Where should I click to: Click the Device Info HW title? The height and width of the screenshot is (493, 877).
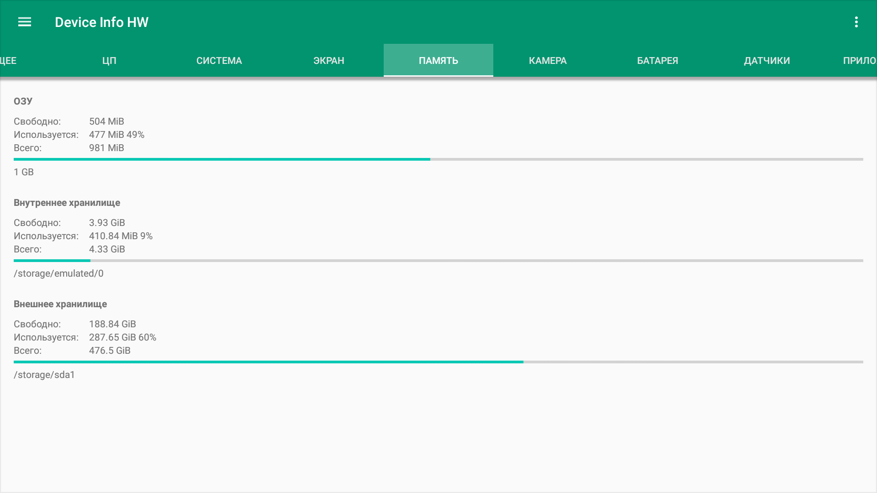(101, 22)
